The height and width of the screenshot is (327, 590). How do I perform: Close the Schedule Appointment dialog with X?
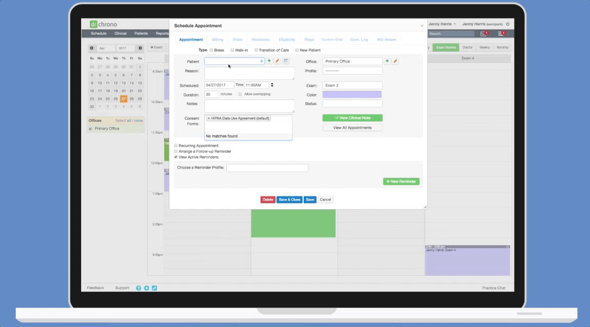pyautogui.click(x=422, y=26)
